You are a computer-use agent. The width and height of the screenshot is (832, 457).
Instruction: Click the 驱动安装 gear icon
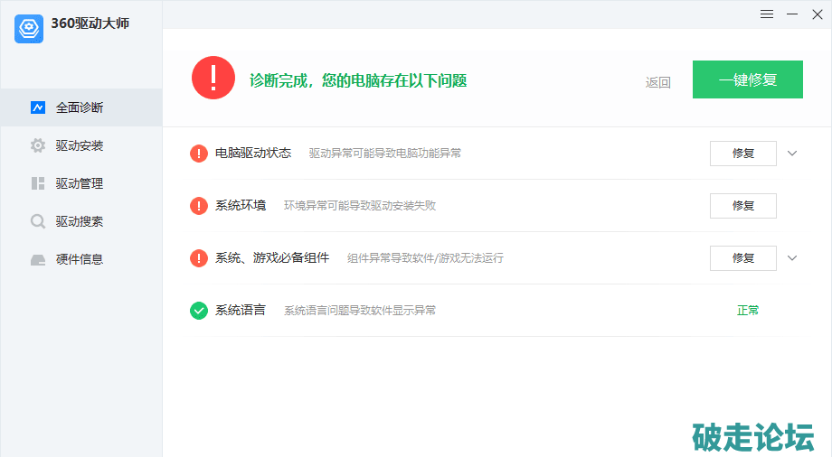coord(38,145)
